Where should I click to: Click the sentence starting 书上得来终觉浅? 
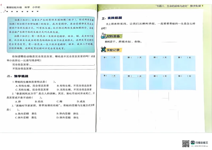point(148,26)
